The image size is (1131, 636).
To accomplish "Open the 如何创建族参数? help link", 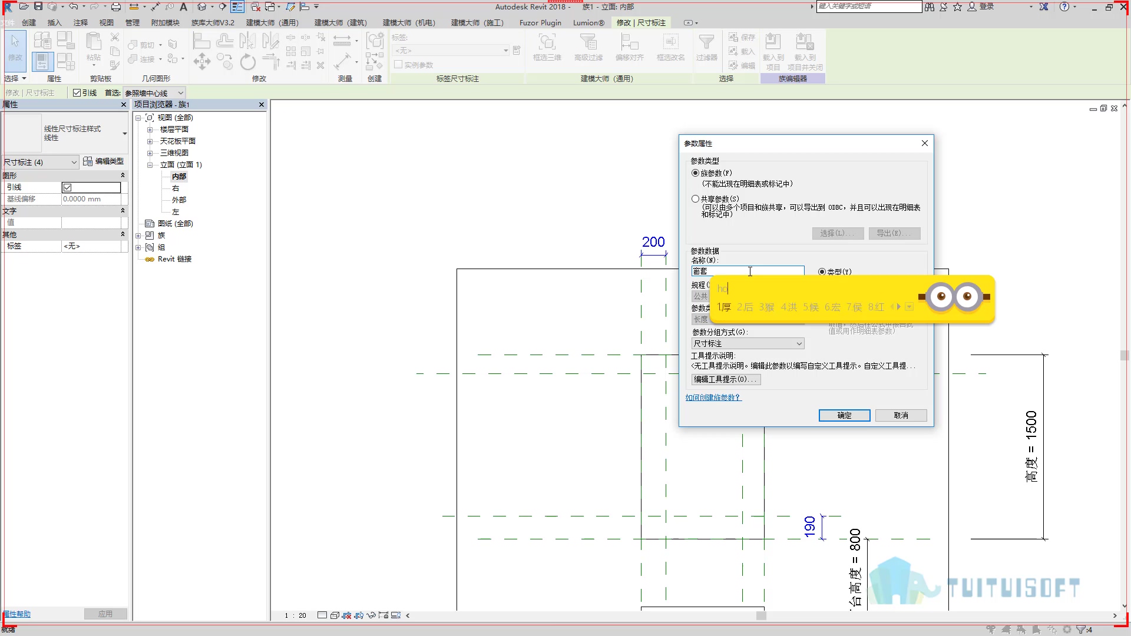I will point(713,397).
